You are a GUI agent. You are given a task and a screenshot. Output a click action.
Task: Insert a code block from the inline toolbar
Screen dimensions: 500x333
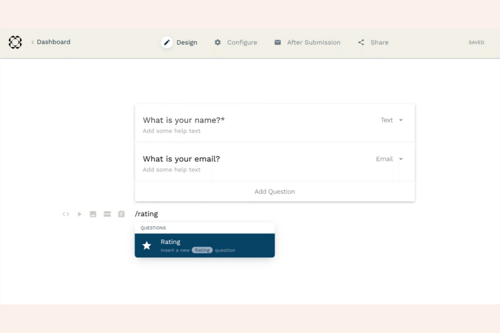[x=65, y=214]
